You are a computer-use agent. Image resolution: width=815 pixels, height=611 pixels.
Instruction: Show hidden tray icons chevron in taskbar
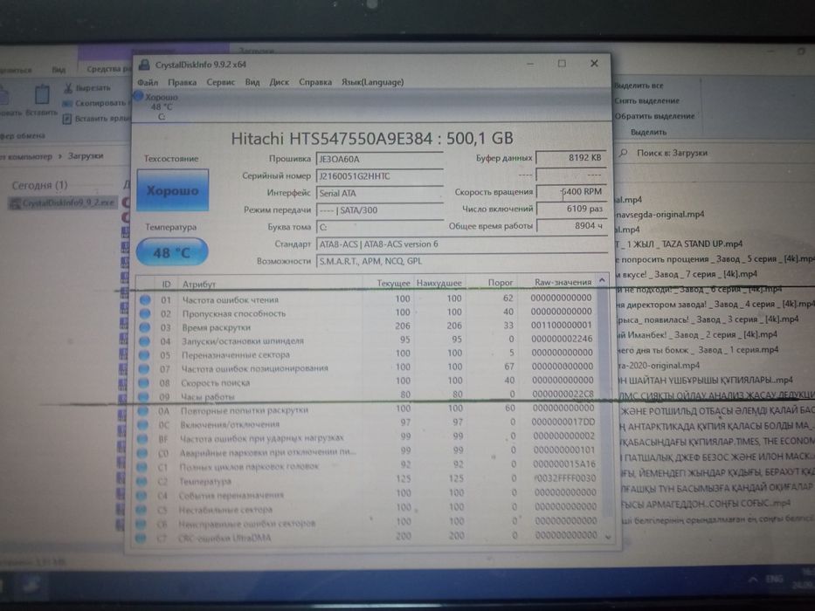click(x=752, y=579)
